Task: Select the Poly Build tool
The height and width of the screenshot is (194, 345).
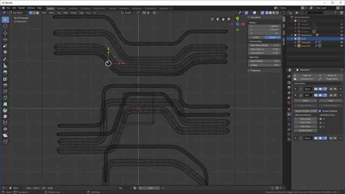Action: [x=5, y=104]
